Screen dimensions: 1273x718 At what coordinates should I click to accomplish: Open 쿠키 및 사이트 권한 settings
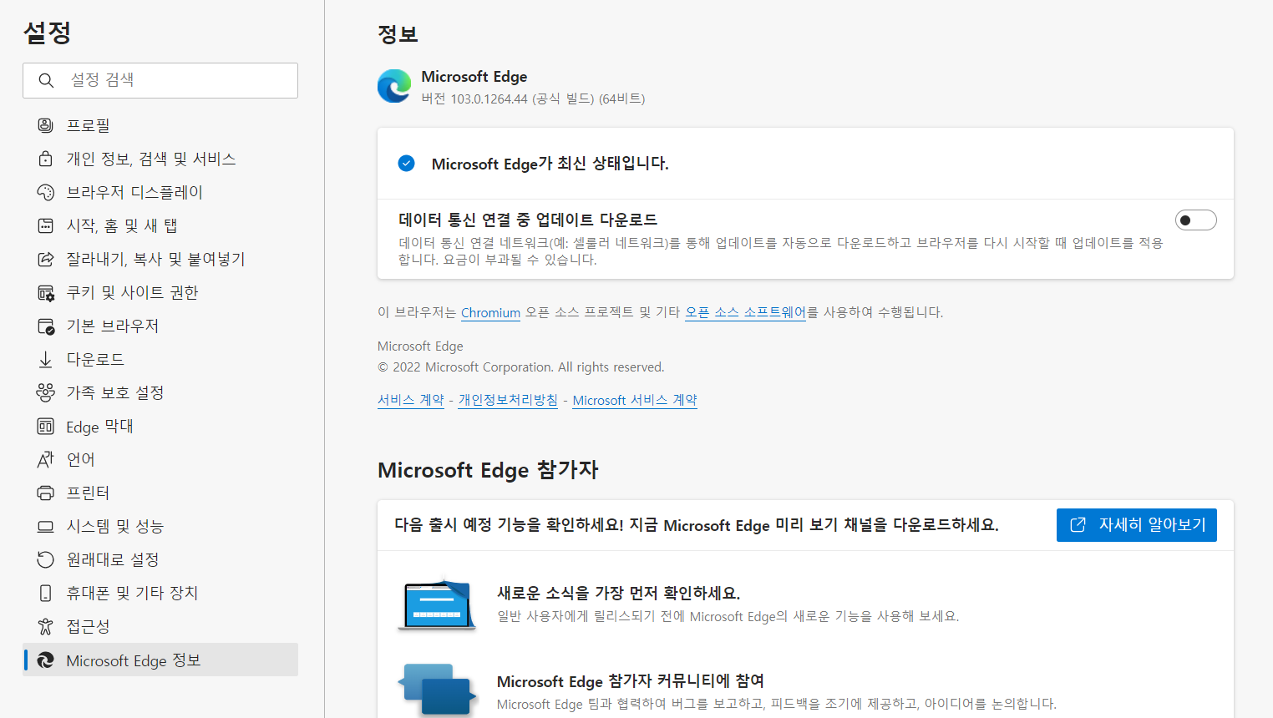[x=160, y=292]
